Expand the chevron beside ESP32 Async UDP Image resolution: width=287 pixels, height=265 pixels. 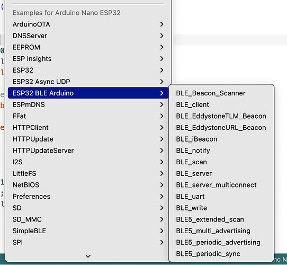[162, 82]
